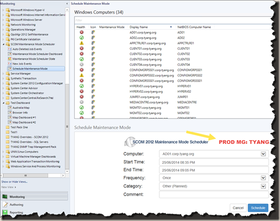Collapse the SCOM Maintenance Mode Scheduler folder

(x=3, y=44)
